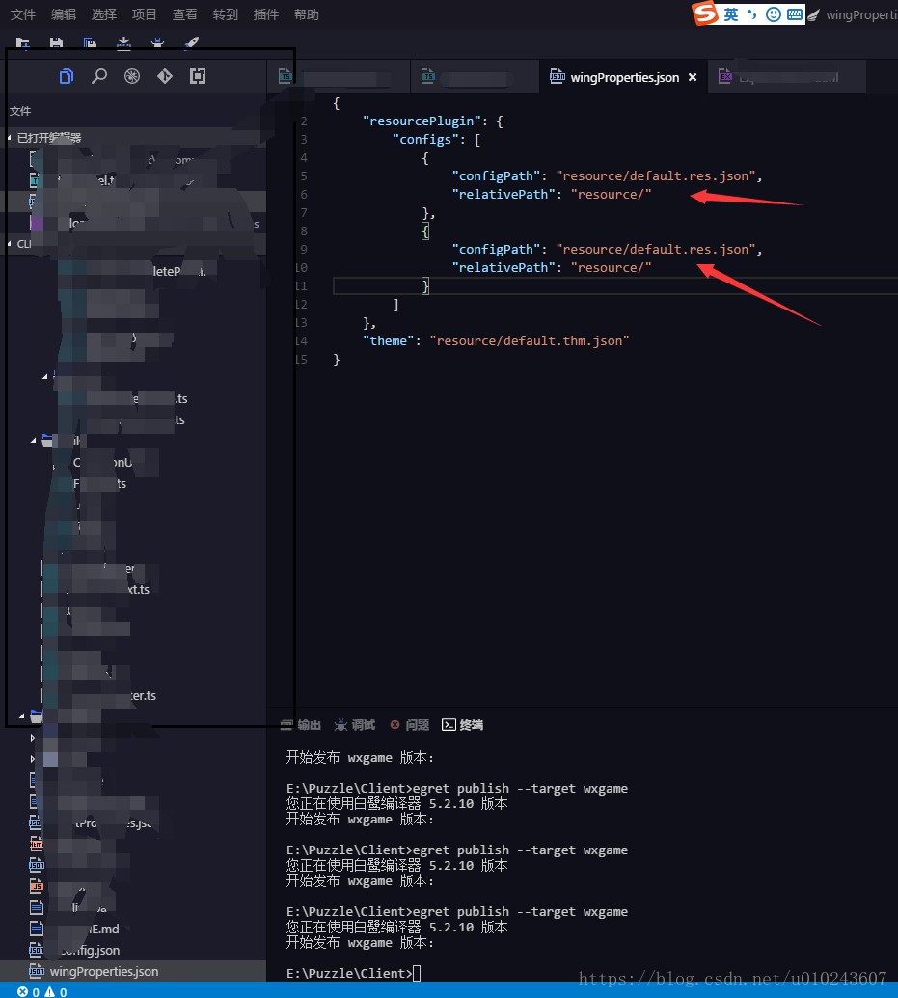Screen dimensions: 898x998
Task: Expand the second collapsed folder arrow near bottom
Action: [x=33, y=759]
